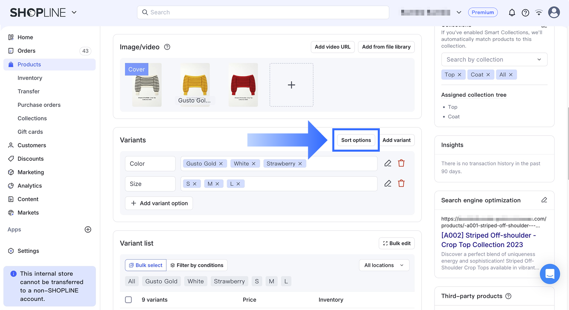Edit search engine optimization settings
This screenshot has height=310, width=569.
coord(544,200)
